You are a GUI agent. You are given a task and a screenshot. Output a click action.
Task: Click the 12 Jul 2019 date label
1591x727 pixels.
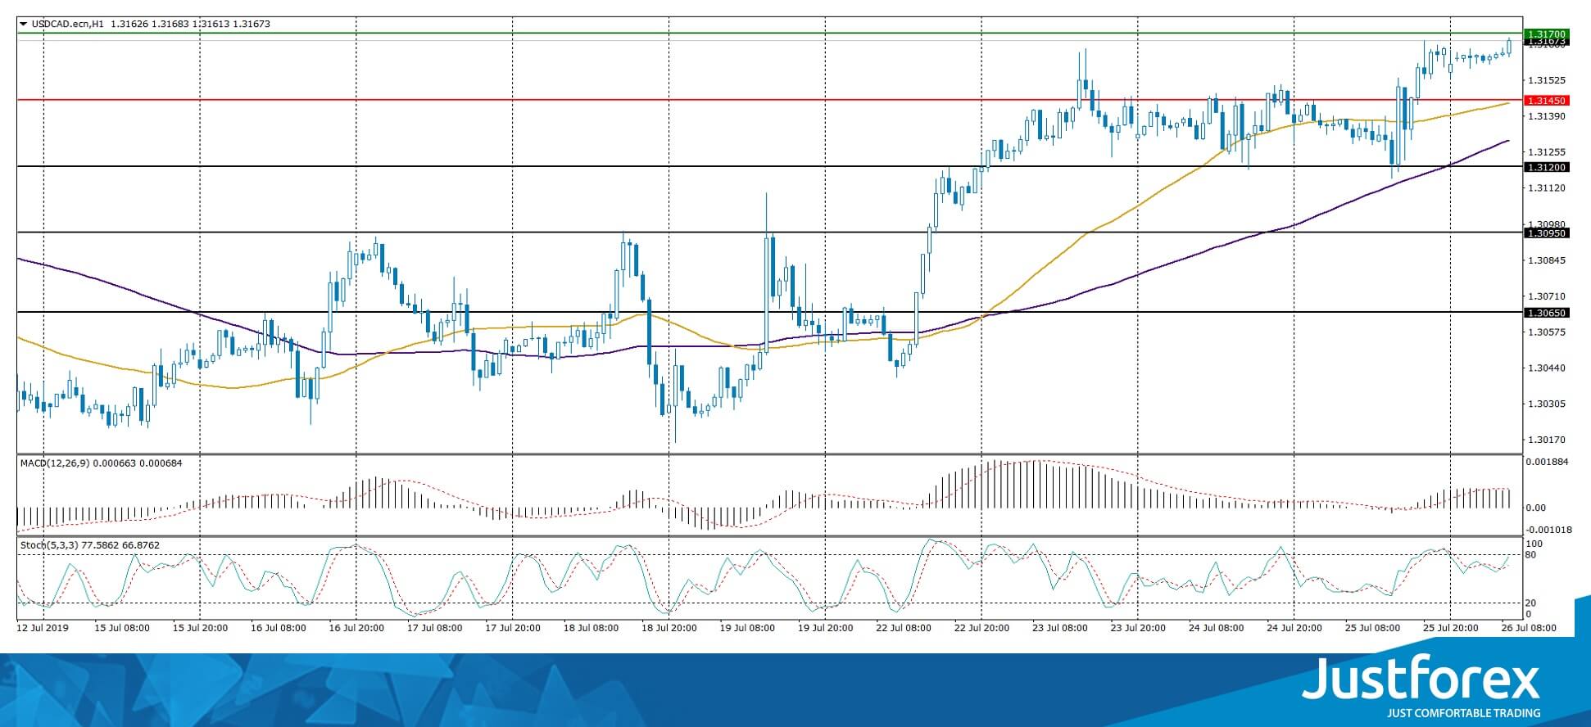point(44,628)
